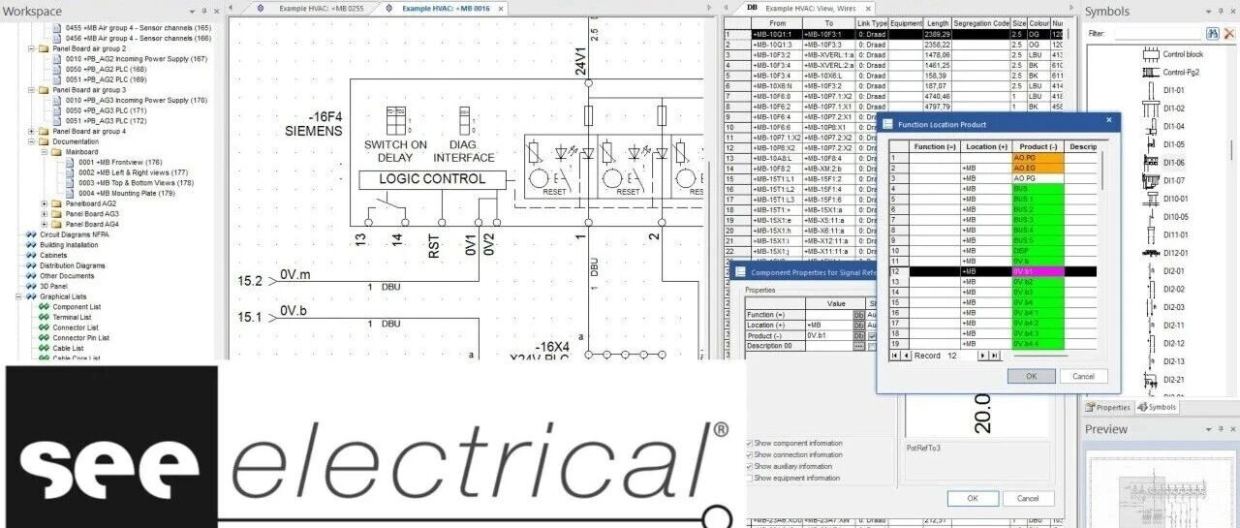Collapse the Mainboard folder
Viewport: 1240px width, 528px height.
45,152
